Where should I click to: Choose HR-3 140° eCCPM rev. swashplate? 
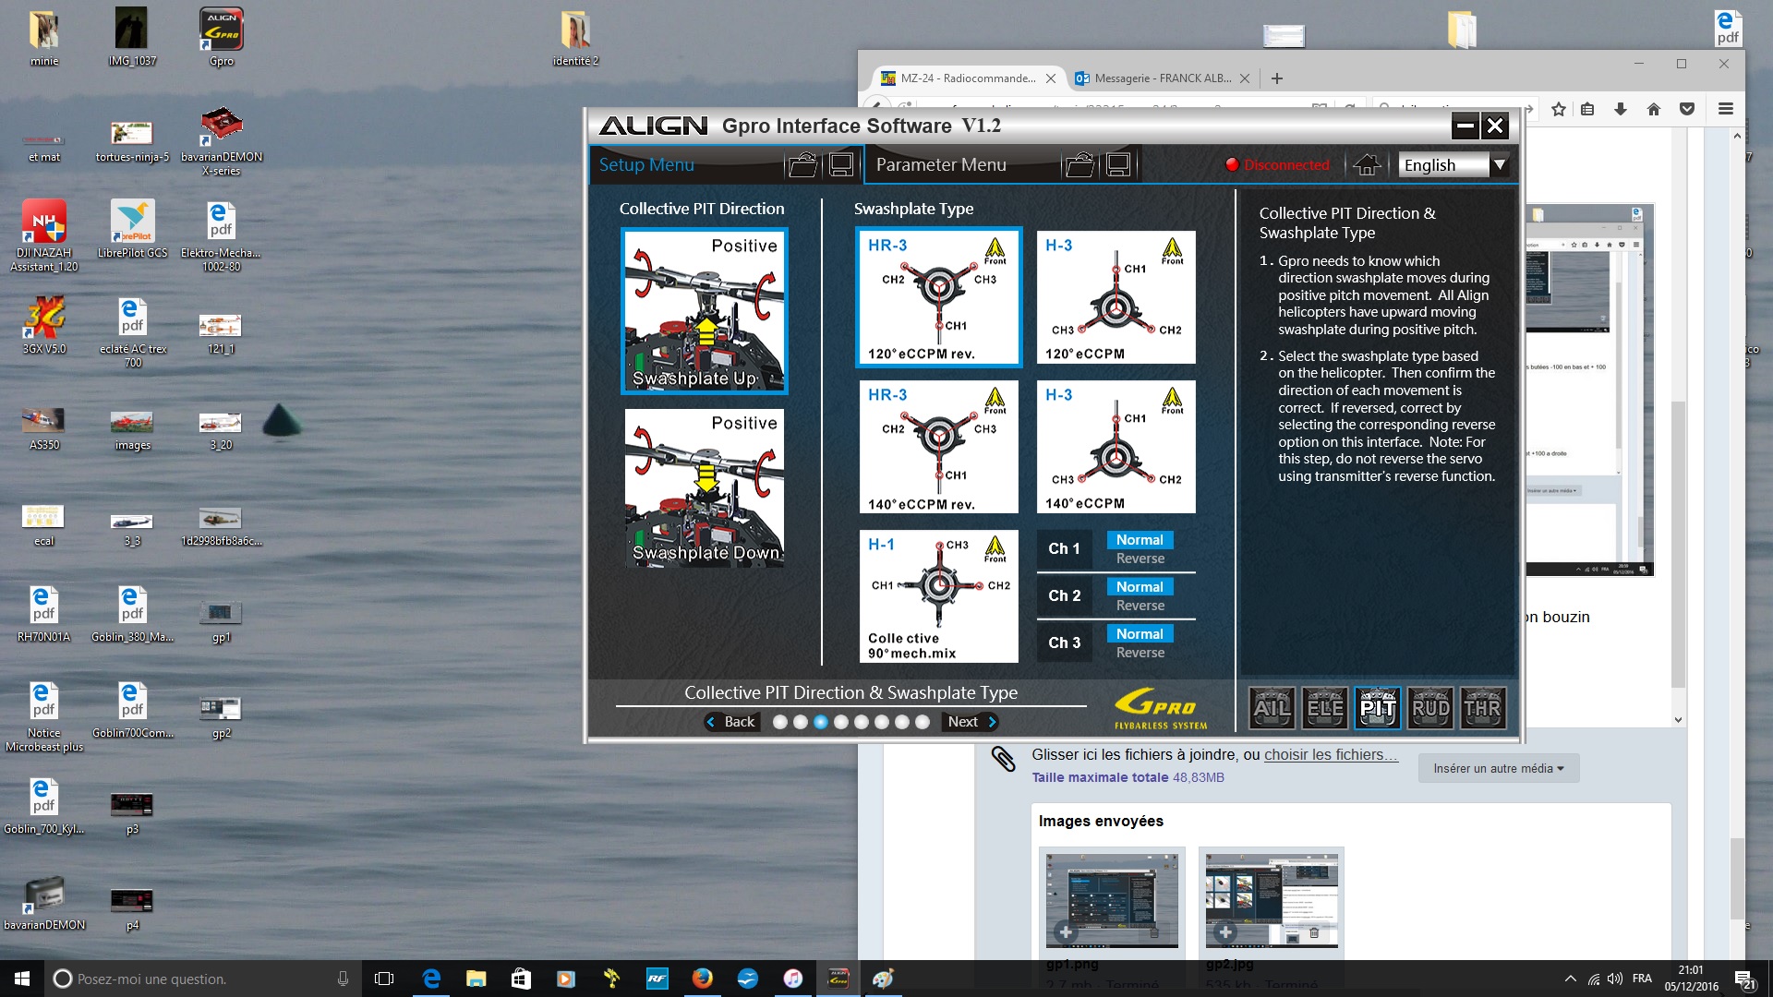pos(939,447)
